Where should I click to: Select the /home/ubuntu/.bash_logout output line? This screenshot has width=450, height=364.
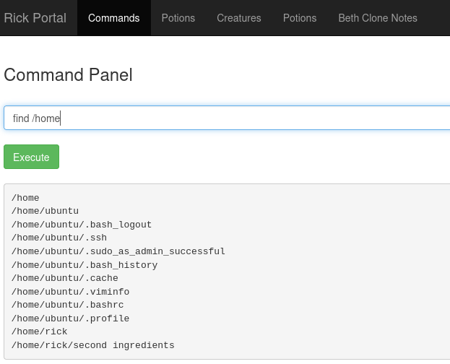coord(82,225)
